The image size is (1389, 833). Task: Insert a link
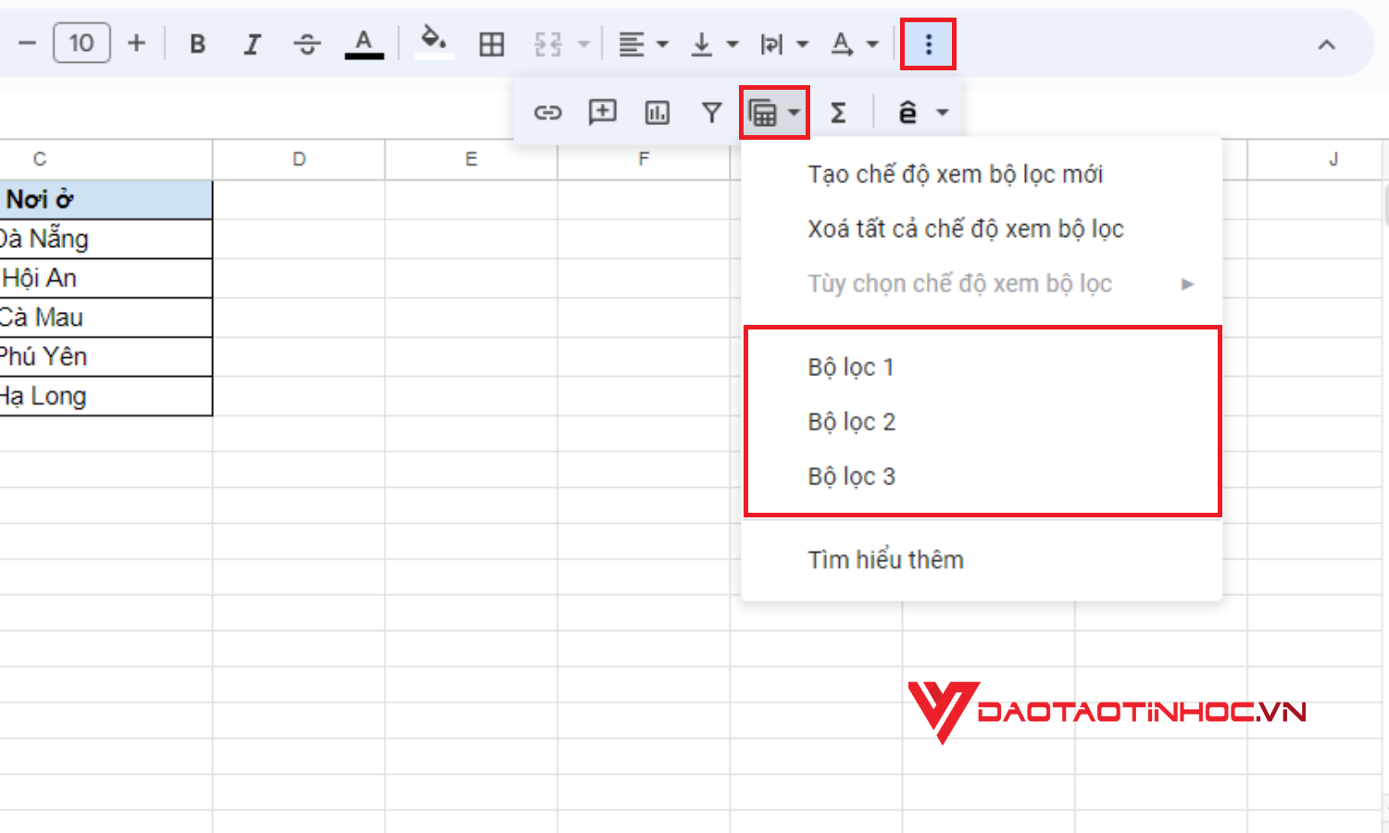coord(548,112)
